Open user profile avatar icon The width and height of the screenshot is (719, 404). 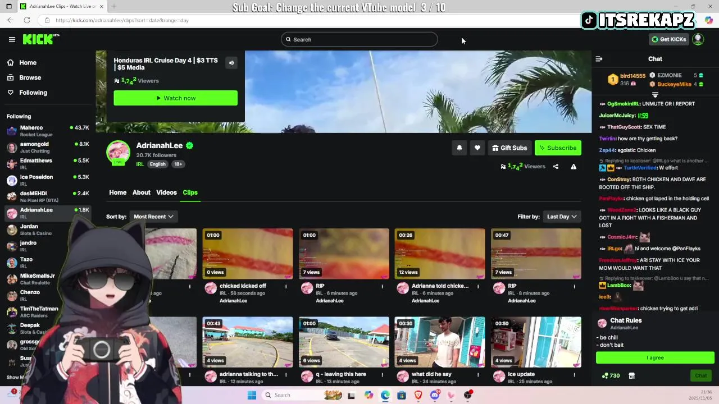point(698,39)
